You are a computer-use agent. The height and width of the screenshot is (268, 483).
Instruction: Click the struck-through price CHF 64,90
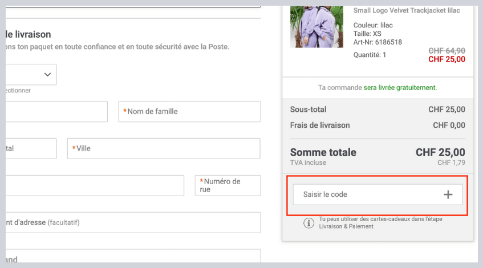click(447, 51)
